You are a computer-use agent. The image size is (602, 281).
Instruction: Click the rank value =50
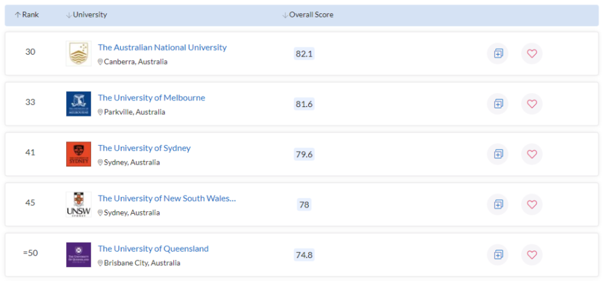(x=30, y=253)
